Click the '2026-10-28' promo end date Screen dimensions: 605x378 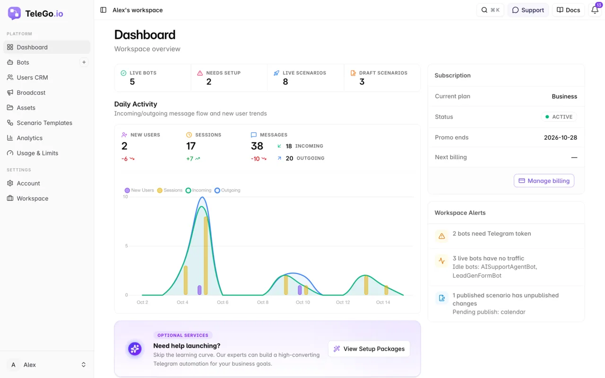point(561,137)
